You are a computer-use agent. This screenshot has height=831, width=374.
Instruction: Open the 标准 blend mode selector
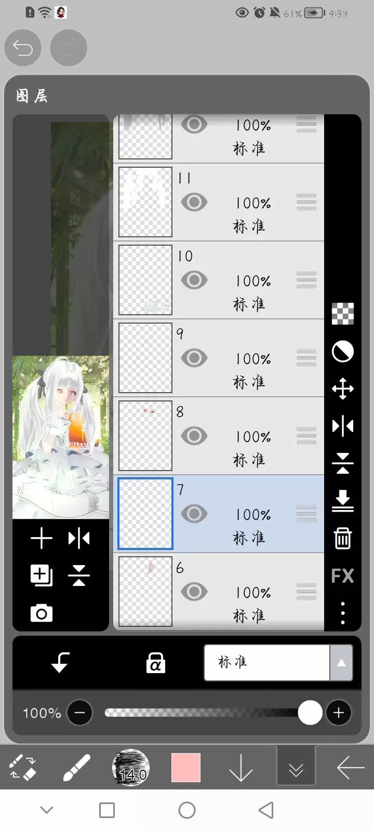(267, 663)
